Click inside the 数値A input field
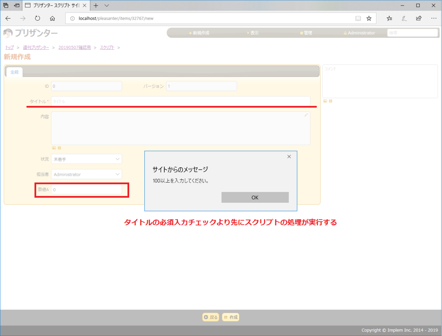 tap(86, 189)
